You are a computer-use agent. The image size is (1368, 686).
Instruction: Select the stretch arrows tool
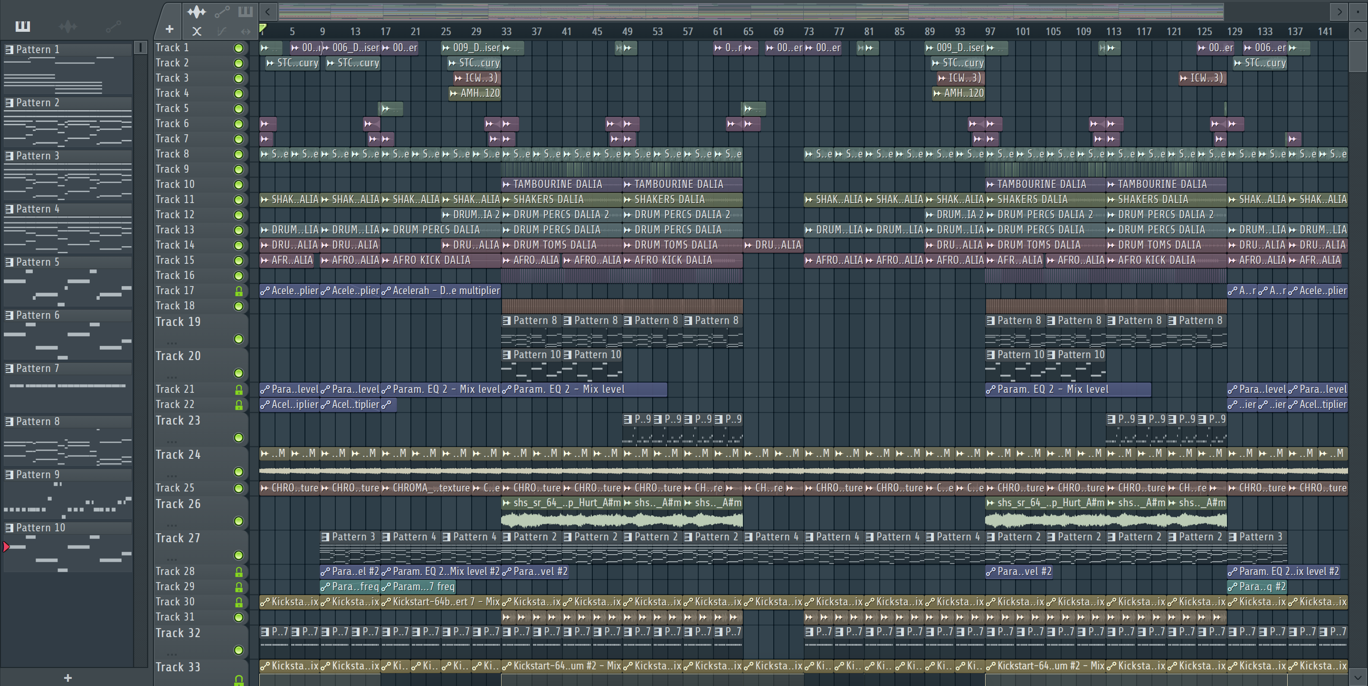(246, 31)
